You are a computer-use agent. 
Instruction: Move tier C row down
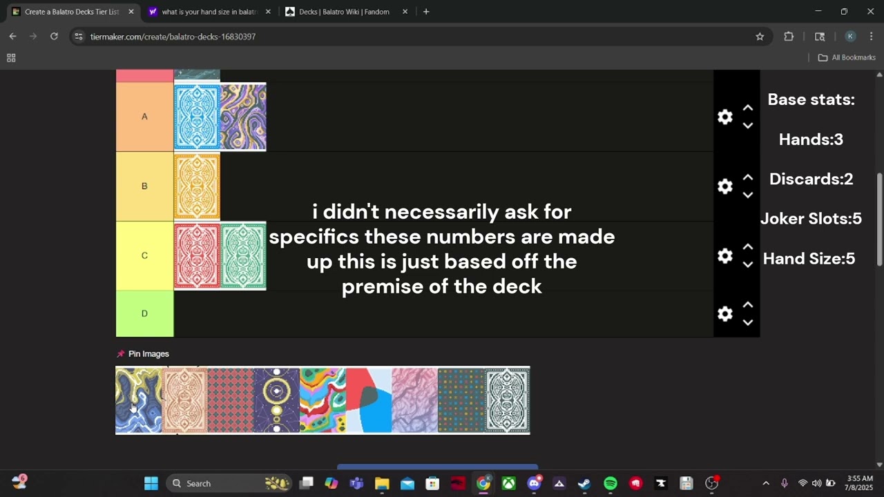(x=748, y=264)
